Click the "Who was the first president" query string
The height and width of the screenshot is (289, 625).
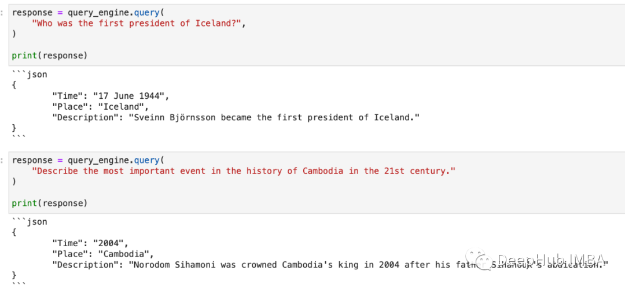click(x=139, y=23)
